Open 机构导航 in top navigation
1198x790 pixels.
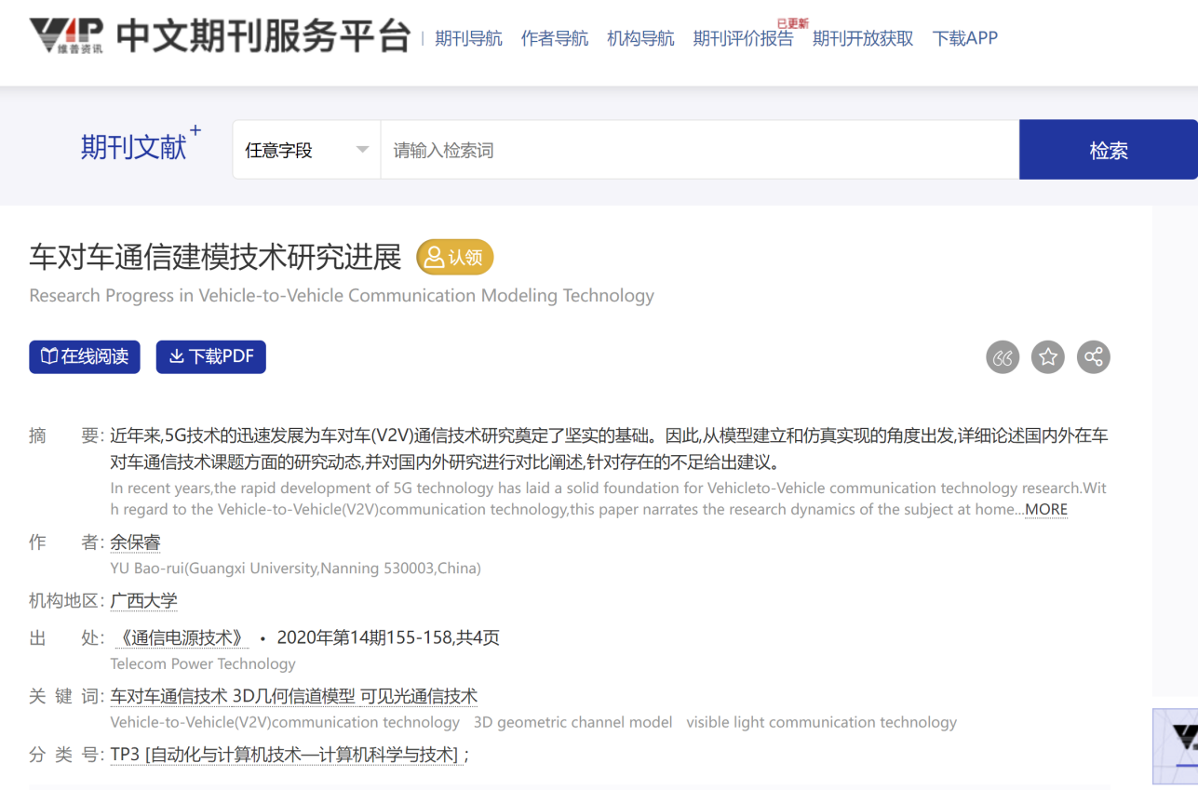tap(640, 38)
